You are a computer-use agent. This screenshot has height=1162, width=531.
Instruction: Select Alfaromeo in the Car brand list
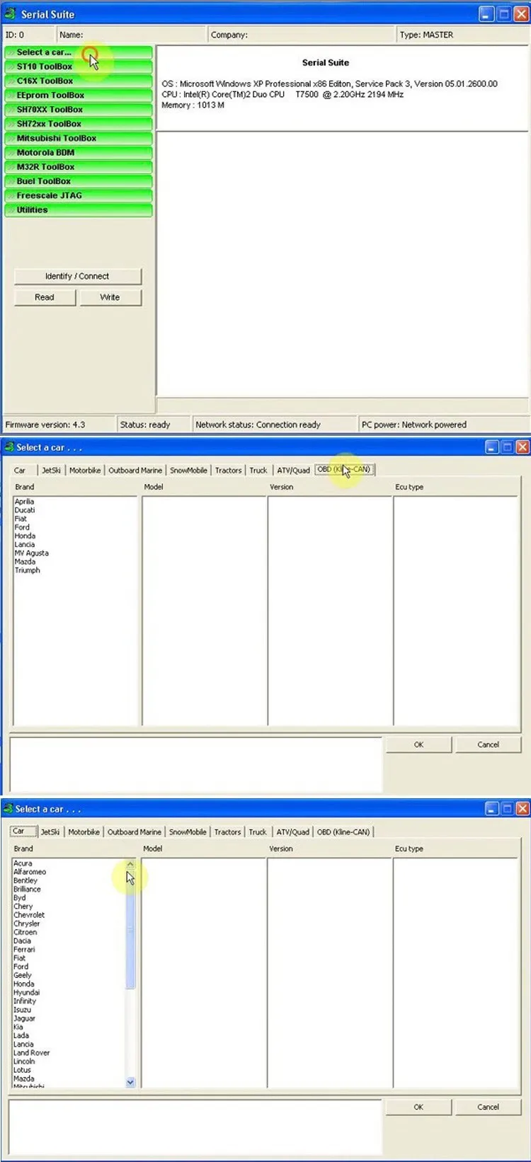[x=30, y=872]
